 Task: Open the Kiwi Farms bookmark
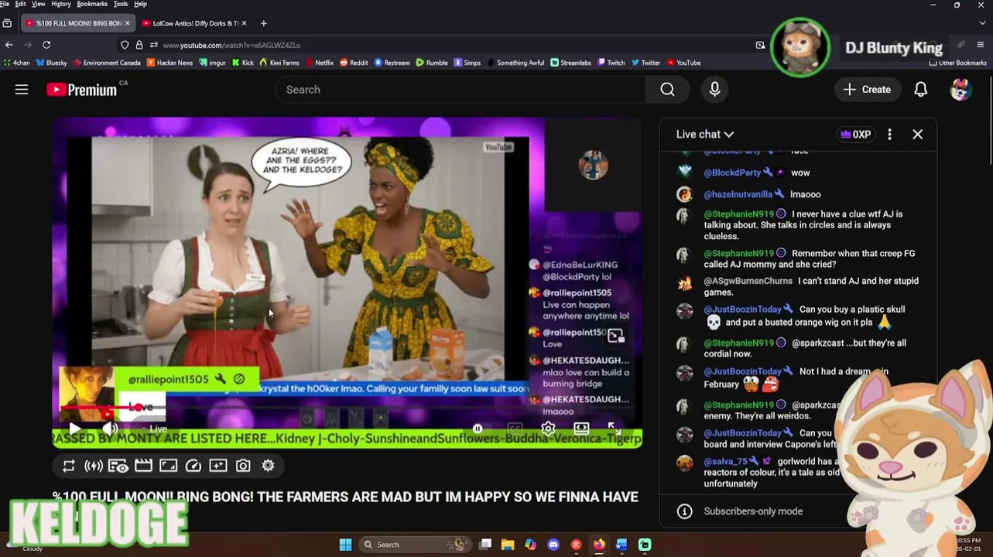279,63
